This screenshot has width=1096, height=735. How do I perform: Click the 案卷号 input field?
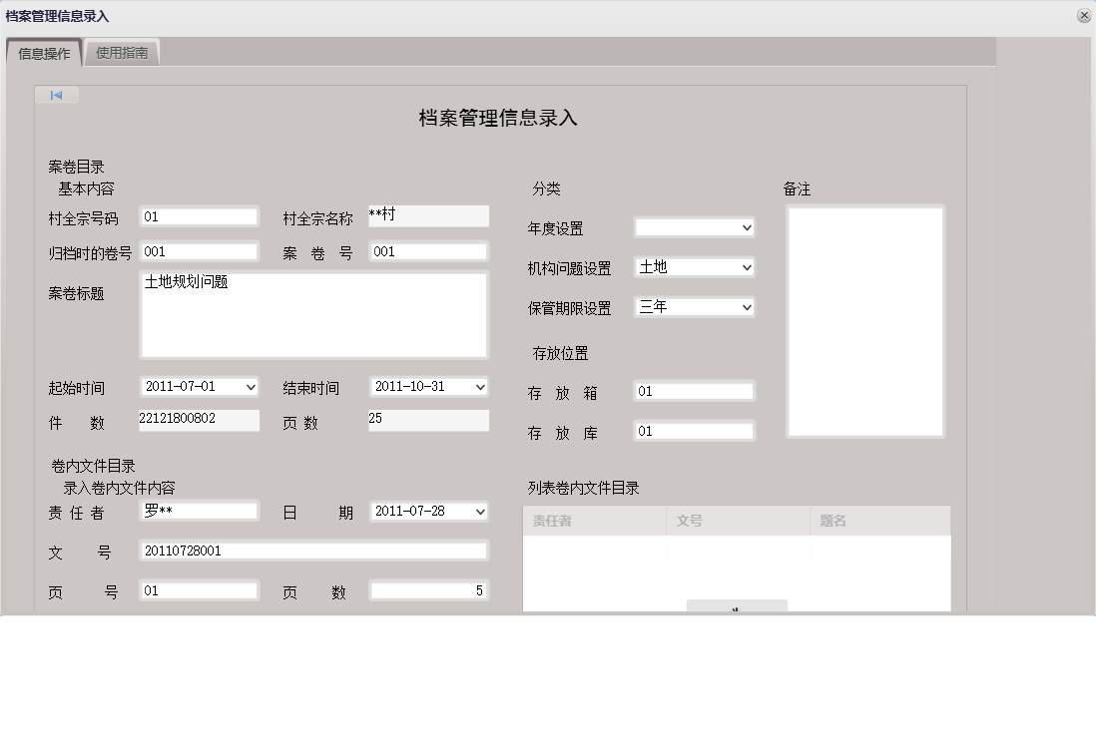click(427, 251)
